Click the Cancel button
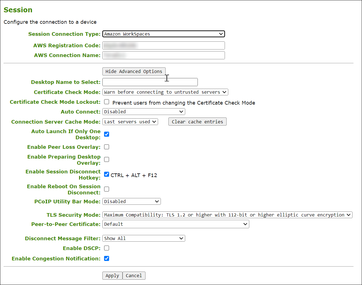The height and width of the screenshot is (285, 362). point(134,275)
